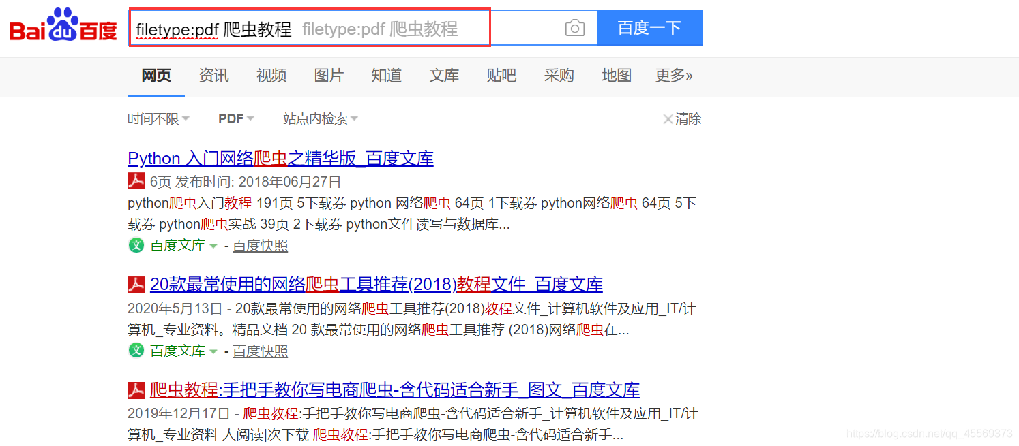Viewport: 1019px width, 446px height.
Task: Expand the 更多» tab menu
Action: pos(674,76)
